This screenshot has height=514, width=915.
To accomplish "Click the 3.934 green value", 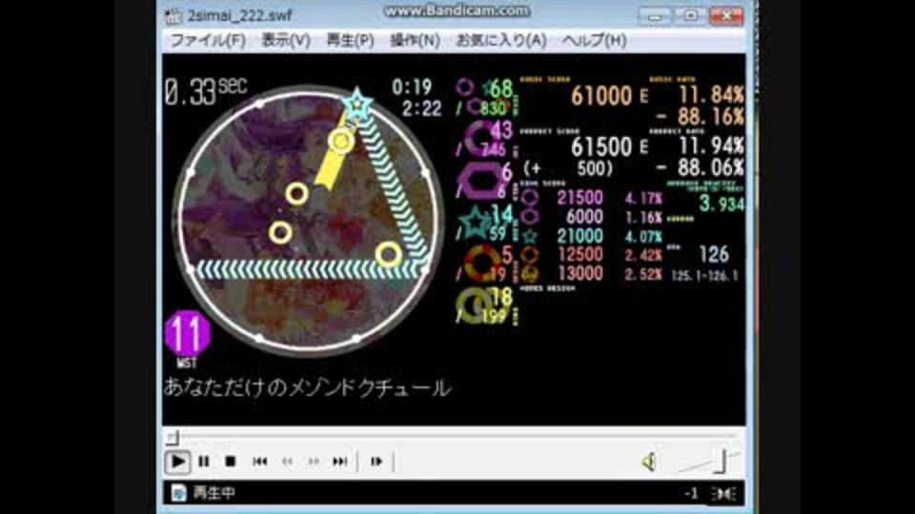I will coord(722,204).
